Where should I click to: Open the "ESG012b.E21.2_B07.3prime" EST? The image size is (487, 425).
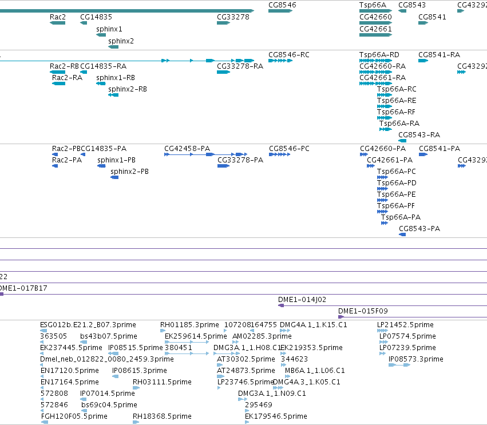[x=88, y=325]
